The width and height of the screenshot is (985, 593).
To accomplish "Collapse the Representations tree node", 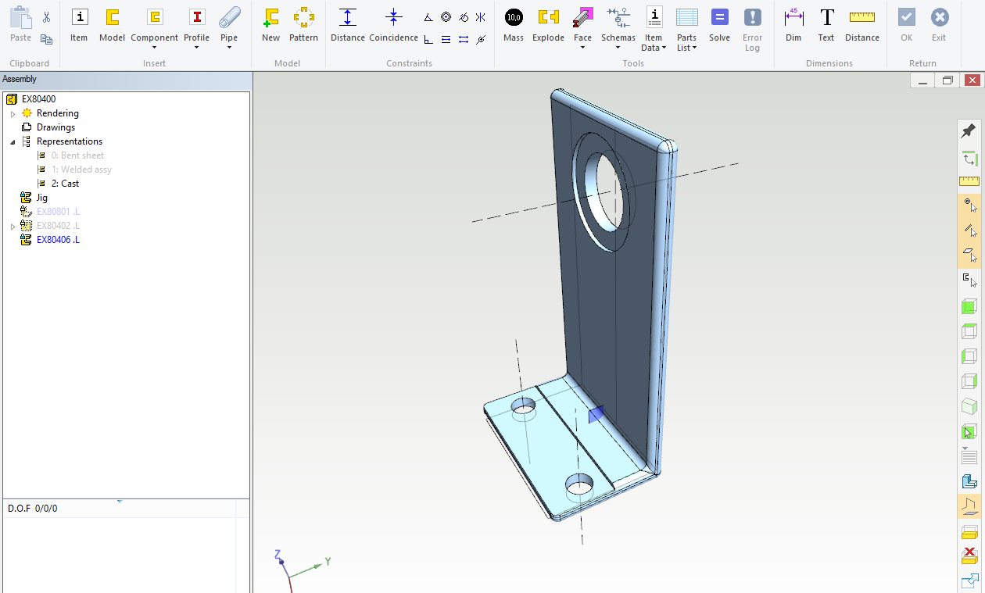I will (x=13, y=142).
